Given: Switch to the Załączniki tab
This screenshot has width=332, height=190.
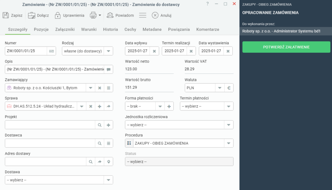Looking at the screenshot, I should [x=65, y=29].
